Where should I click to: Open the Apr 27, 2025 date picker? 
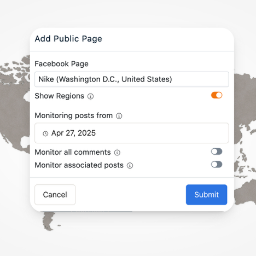tap(132, 133)
